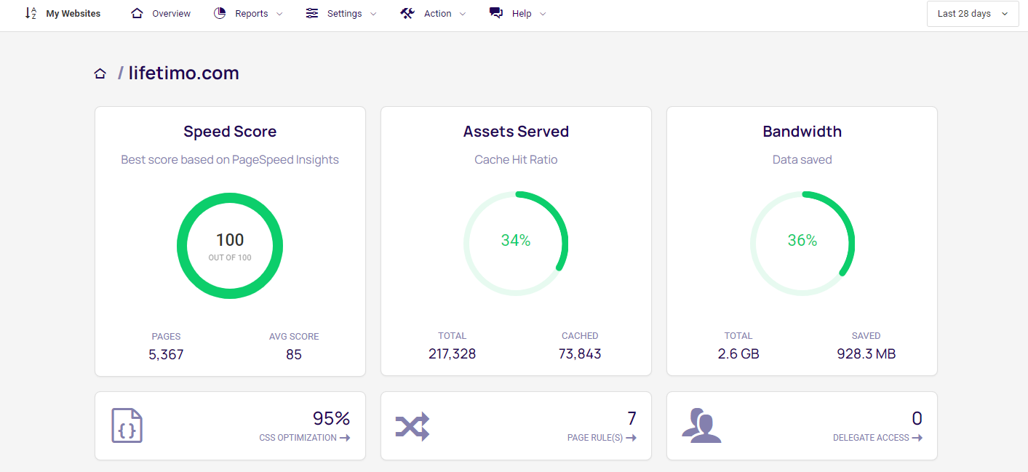Click the CSS Optimization code icon
Screen dimensions: 1028x472
127,425
